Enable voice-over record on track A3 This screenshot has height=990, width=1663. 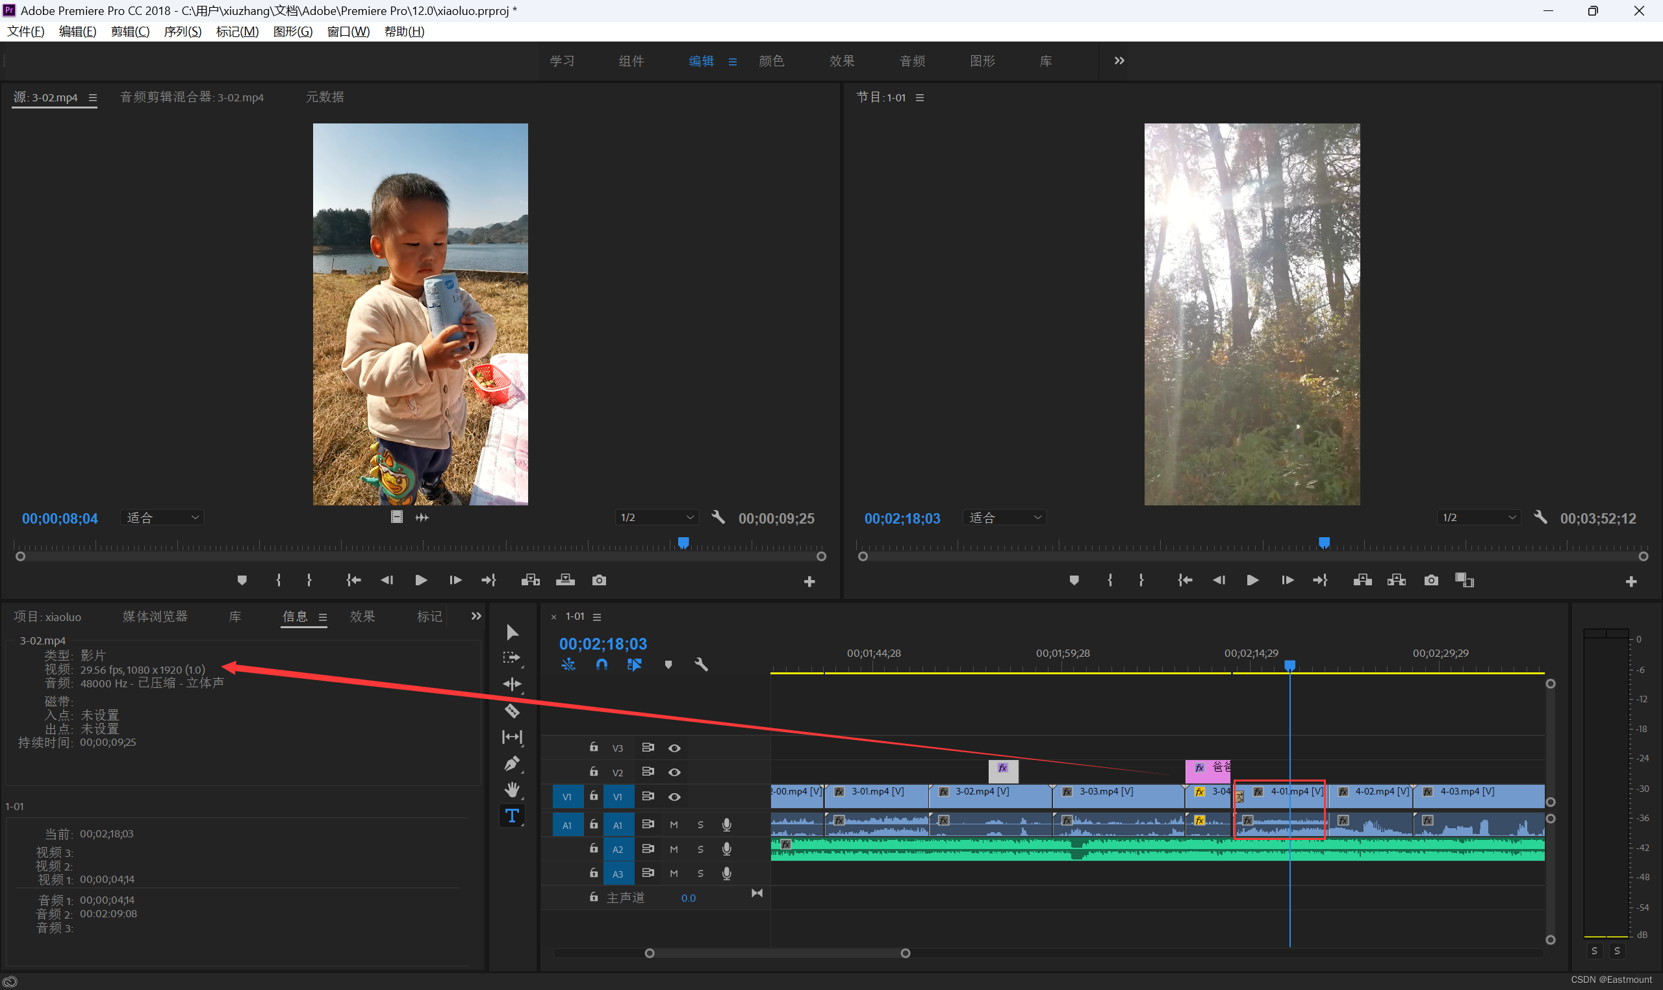[x=727, y=873]
